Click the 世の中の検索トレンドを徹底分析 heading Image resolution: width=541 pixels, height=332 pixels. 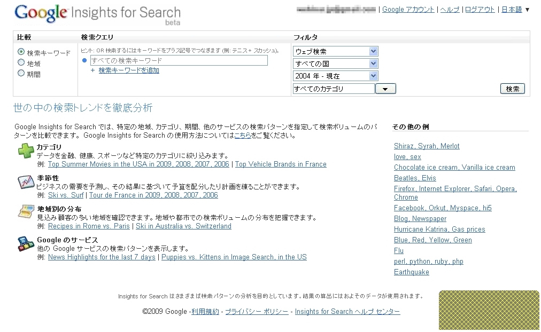click(x=83, y=108)
